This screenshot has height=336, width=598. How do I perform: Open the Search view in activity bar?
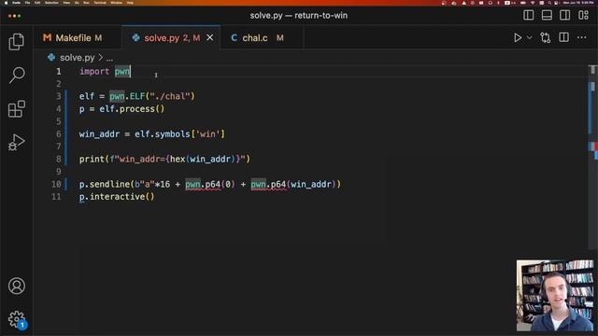[17, 75]
